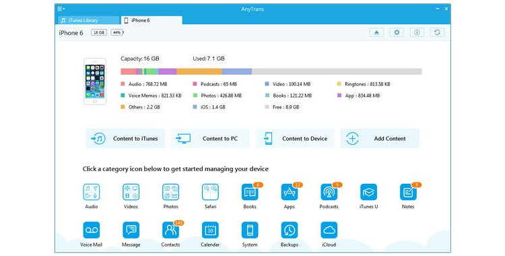The width and height of the screenshot is (505, 256).
Task: Click the 'Used: 7.1 GB' text
Action: coord(209,59)
